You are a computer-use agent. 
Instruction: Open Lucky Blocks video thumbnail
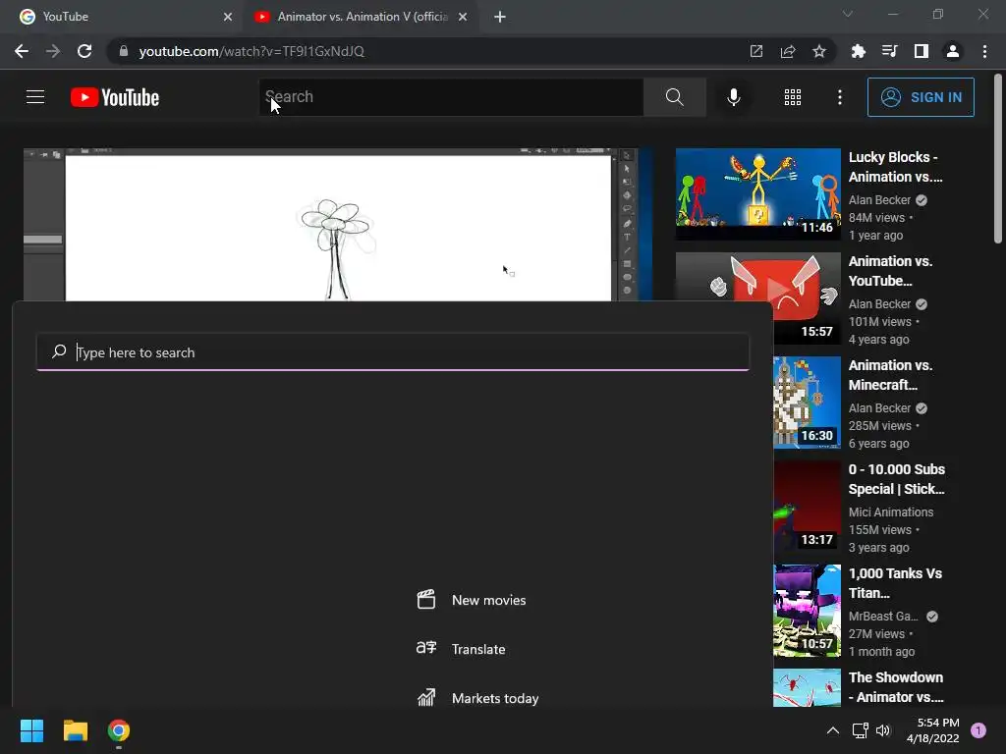[x=757, y=194]
